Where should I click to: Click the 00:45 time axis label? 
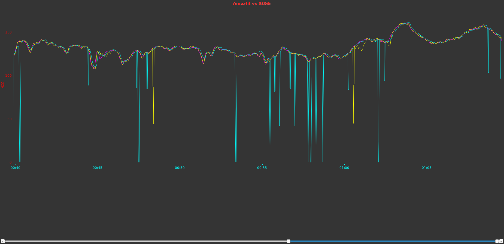[98, 168]
